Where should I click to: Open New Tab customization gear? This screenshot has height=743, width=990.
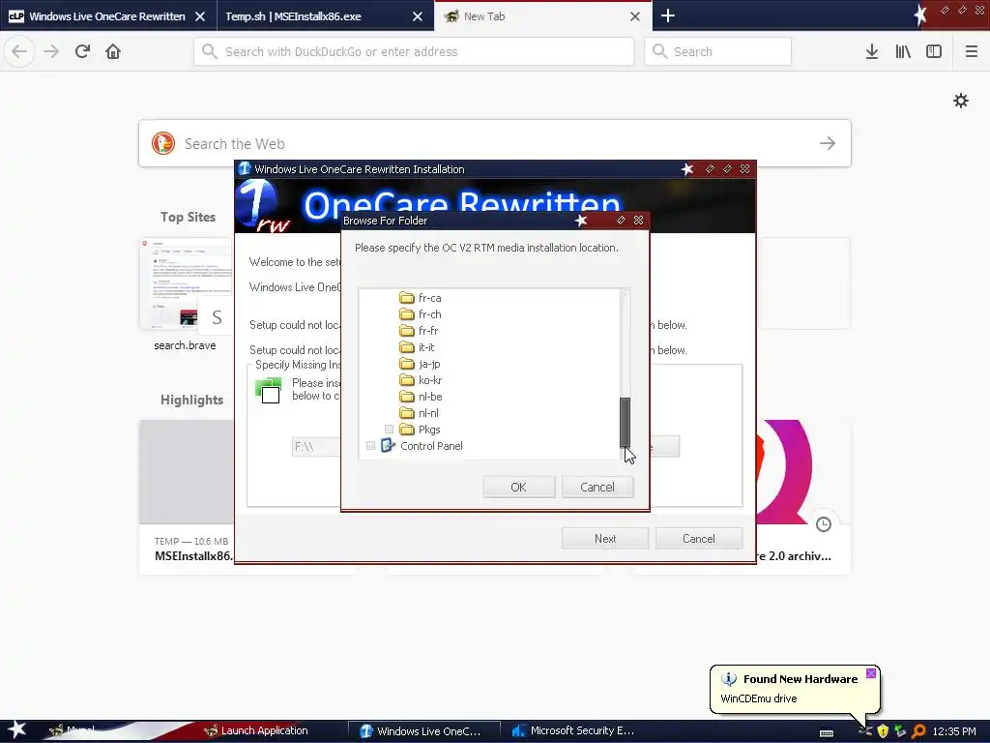(961, 101)
